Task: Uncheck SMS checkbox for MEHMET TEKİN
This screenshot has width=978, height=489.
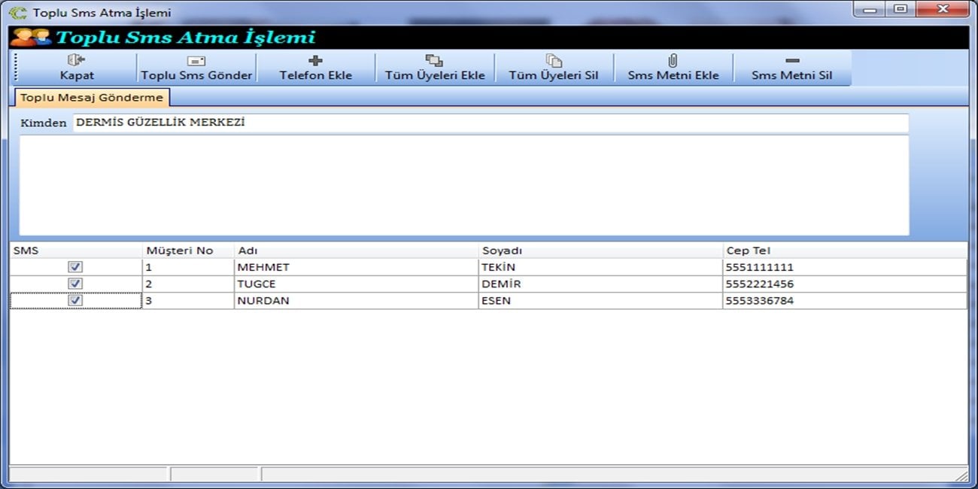Action: 75,267
